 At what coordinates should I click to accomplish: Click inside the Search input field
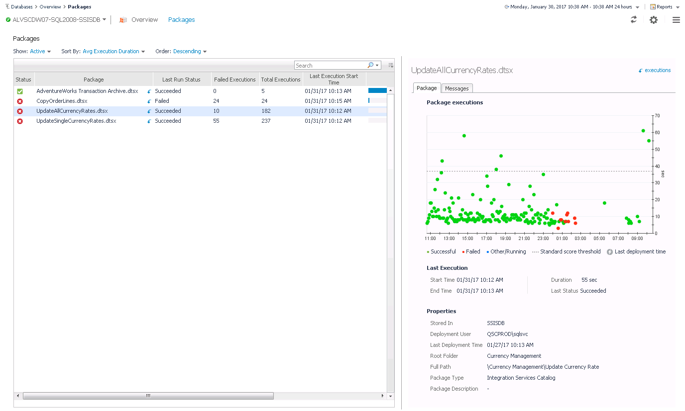click(x=330, y=66)
